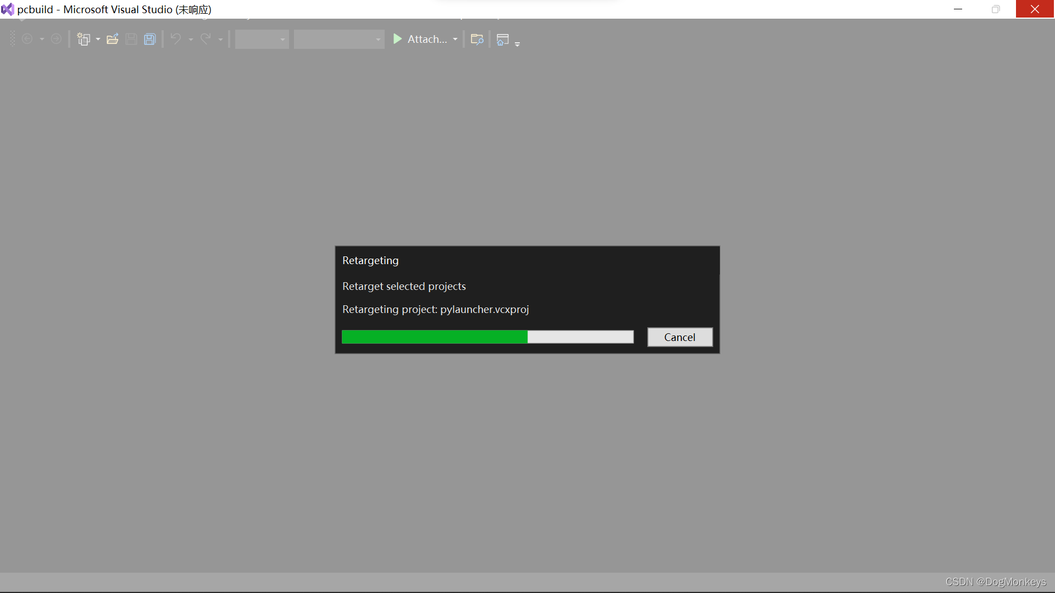
Task: Click the Navigate Backward arrow icon
Action: (27, 39)
